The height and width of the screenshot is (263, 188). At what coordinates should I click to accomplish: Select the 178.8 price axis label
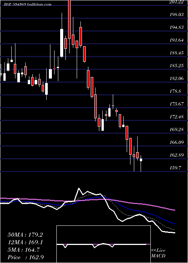[x=175, y=91]
